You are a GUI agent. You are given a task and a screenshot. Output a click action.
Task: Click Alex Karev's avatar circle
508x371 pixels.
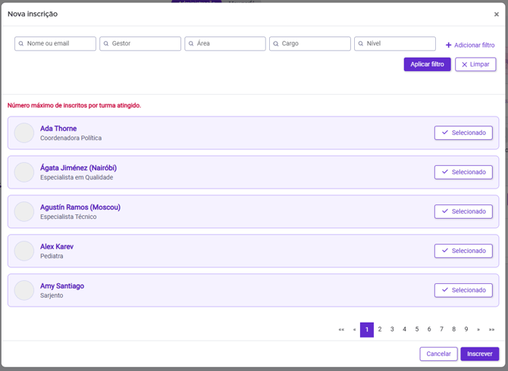click(x=24, y=251)
